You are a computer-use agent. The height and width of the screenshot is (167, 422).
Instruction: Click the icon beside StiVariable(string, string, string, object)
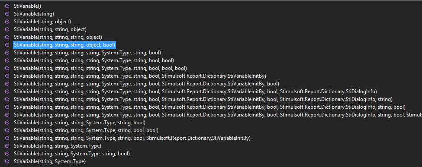7,37
